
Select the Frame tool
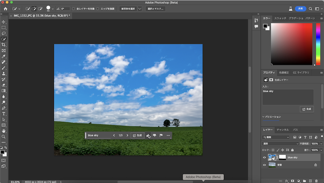4,51
